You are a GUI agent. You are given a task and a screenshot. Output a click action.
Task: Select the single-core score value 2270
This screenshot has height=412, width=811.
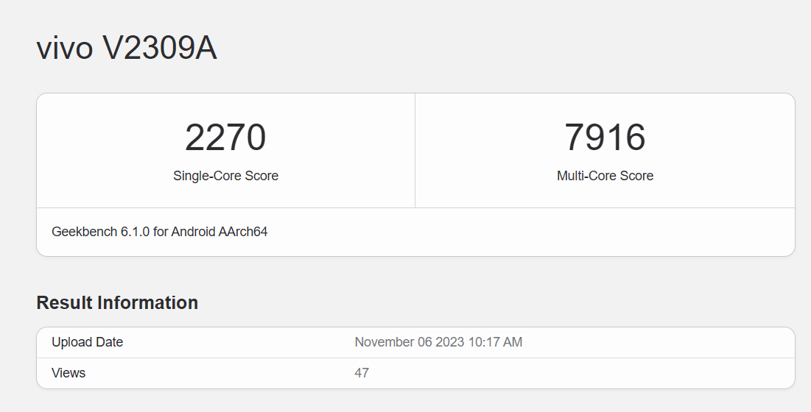click(225, 138)
